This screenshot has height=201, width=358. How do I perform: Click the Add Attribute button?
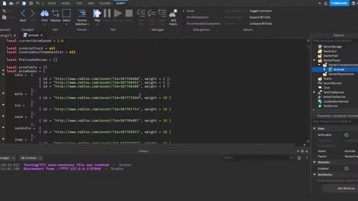pyautogui.click(x=346, y=189)
